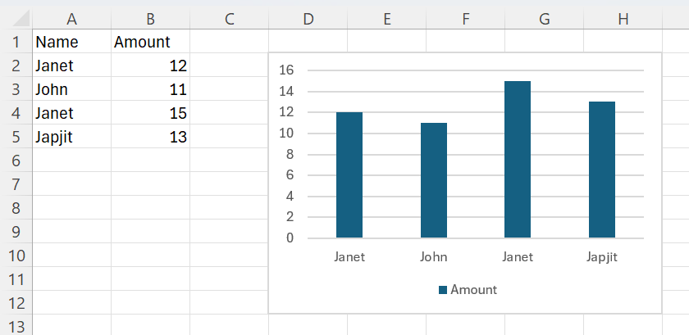Select column H header
Viewport: 689px width, 335px height.
(623, 19)
